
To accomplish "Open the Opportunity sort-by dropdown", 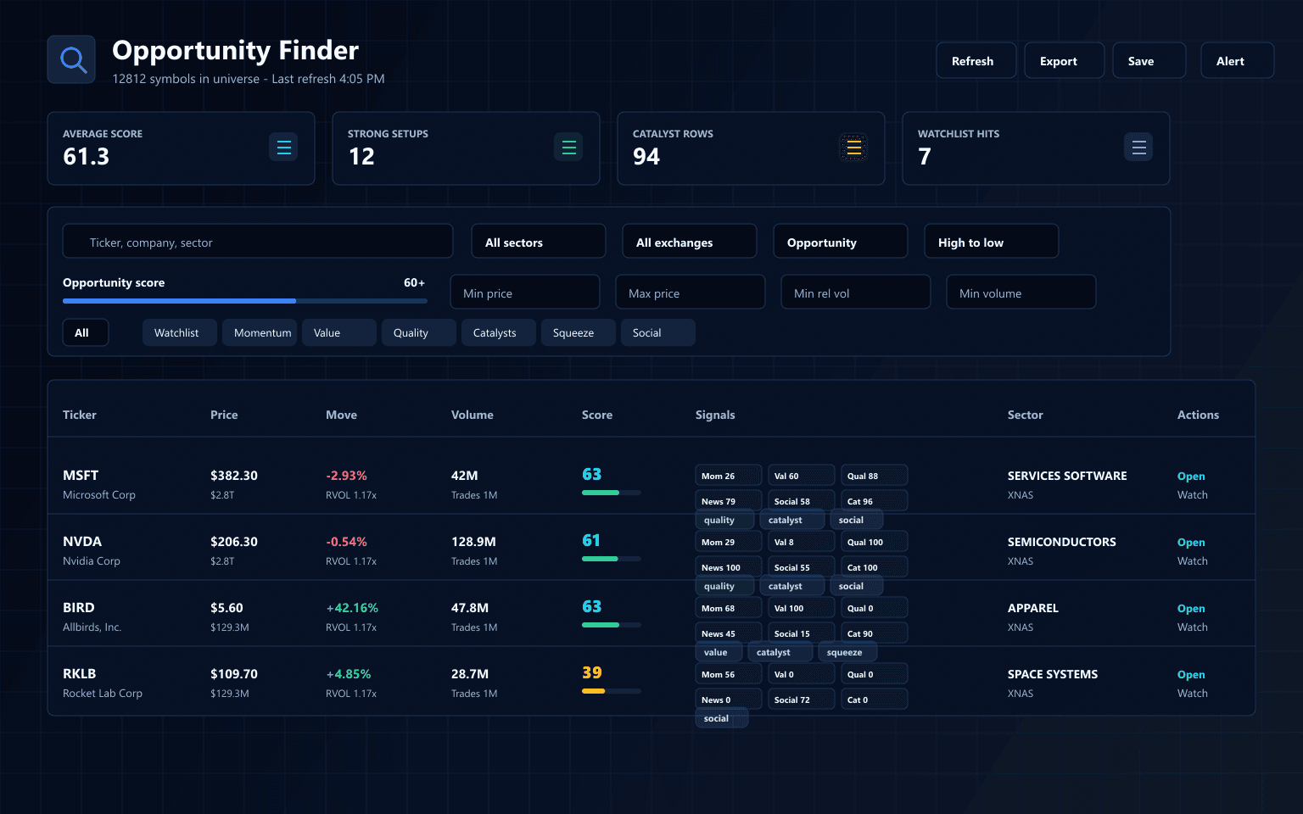I will [x=841, y=241].
